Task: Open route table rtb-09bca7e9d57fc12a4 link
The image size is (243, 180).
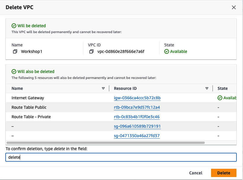Action: pos(137,107)
